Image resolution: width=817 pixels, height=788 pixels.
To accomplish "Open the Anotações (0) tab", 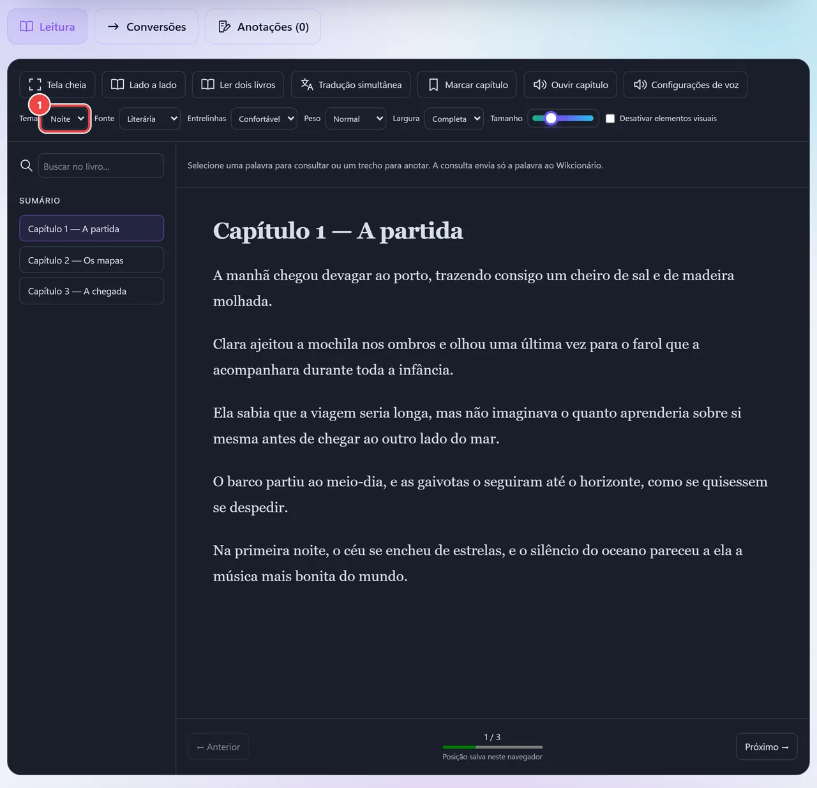I will click(x=263, y=26).
